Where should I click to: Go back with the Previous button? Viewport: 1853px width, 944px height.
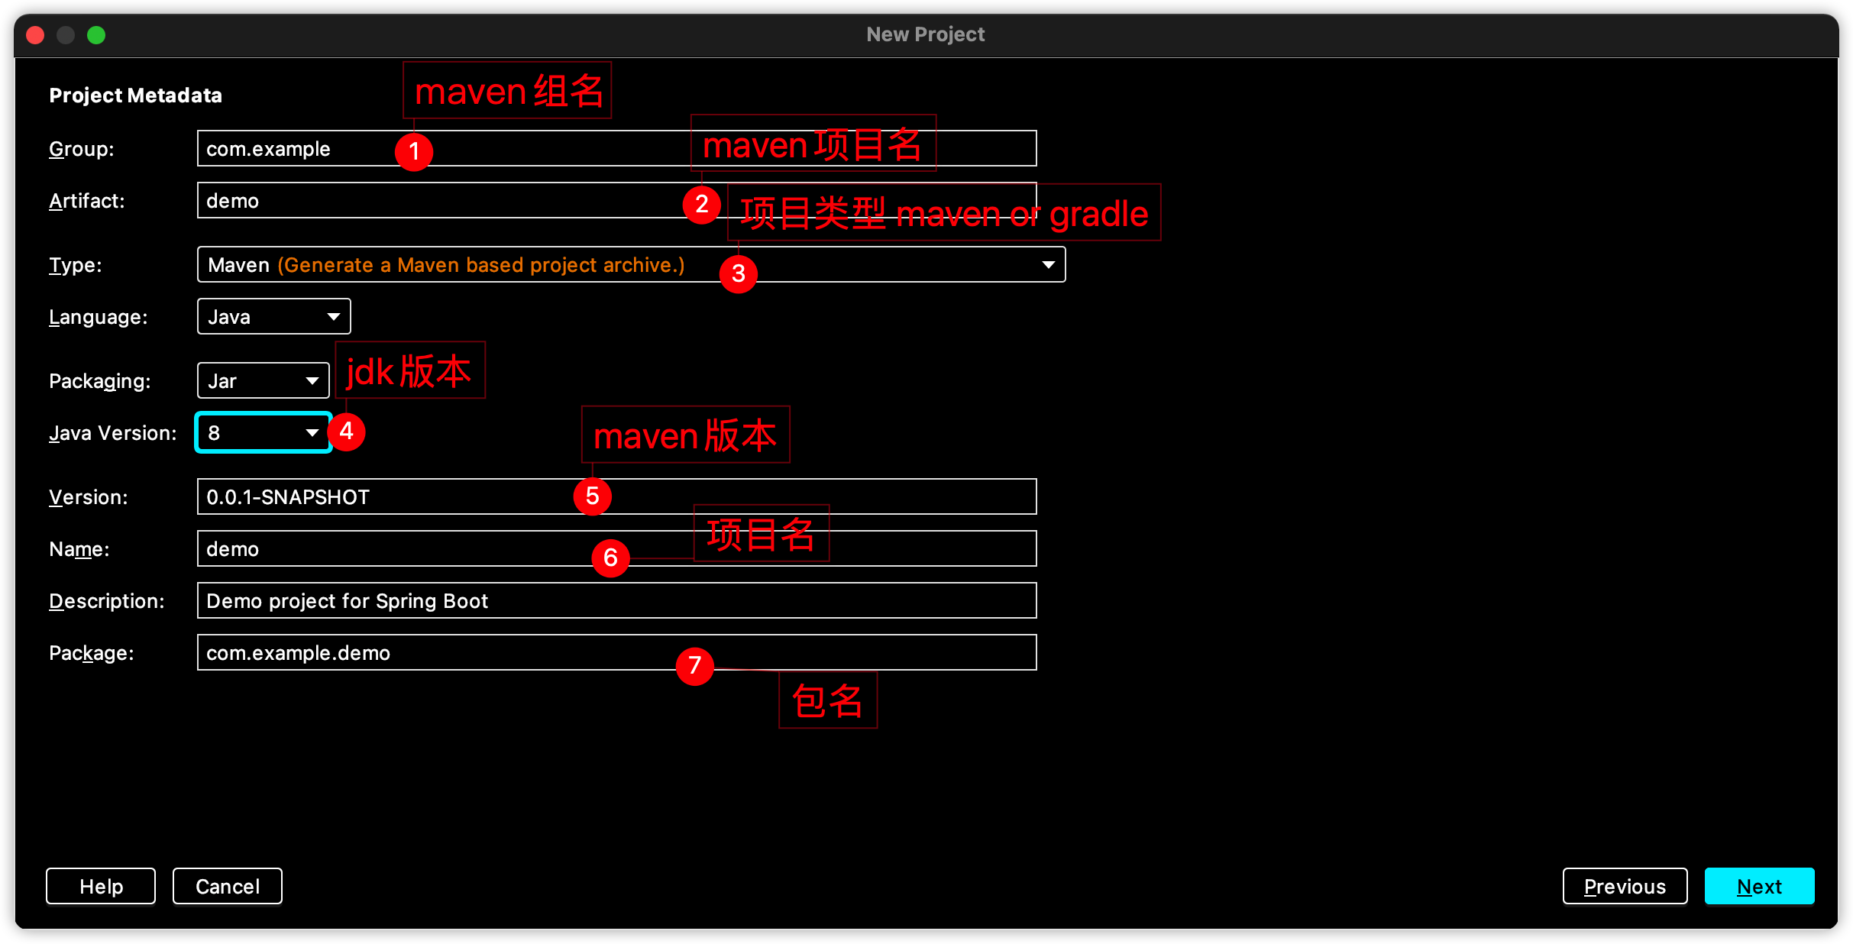click(1625, 886)
